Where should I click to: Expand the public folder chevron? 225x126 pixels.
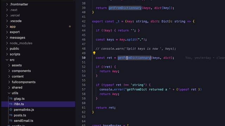coord(7,49)
